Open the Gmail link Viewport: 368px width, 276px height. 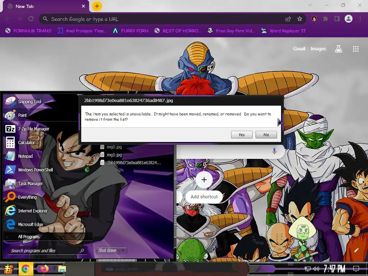299,49
